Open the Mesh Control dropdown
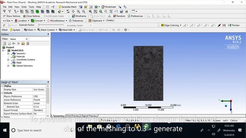Viewport: 246px width, 138px height. (47, 30)
